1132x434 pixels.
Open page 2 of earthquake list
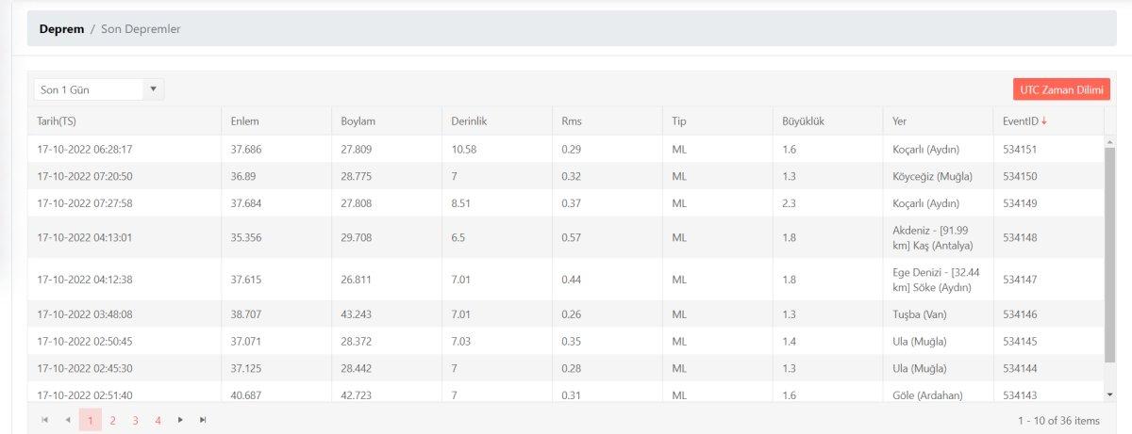tap(112, 420)
